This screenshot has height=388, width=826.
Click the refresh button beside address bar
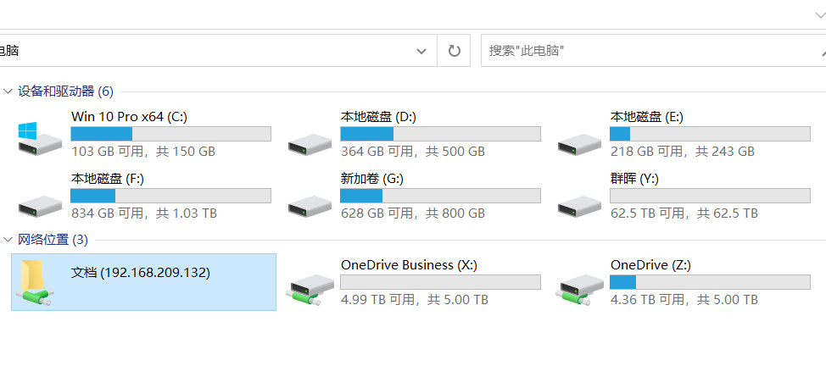(454, 51)
